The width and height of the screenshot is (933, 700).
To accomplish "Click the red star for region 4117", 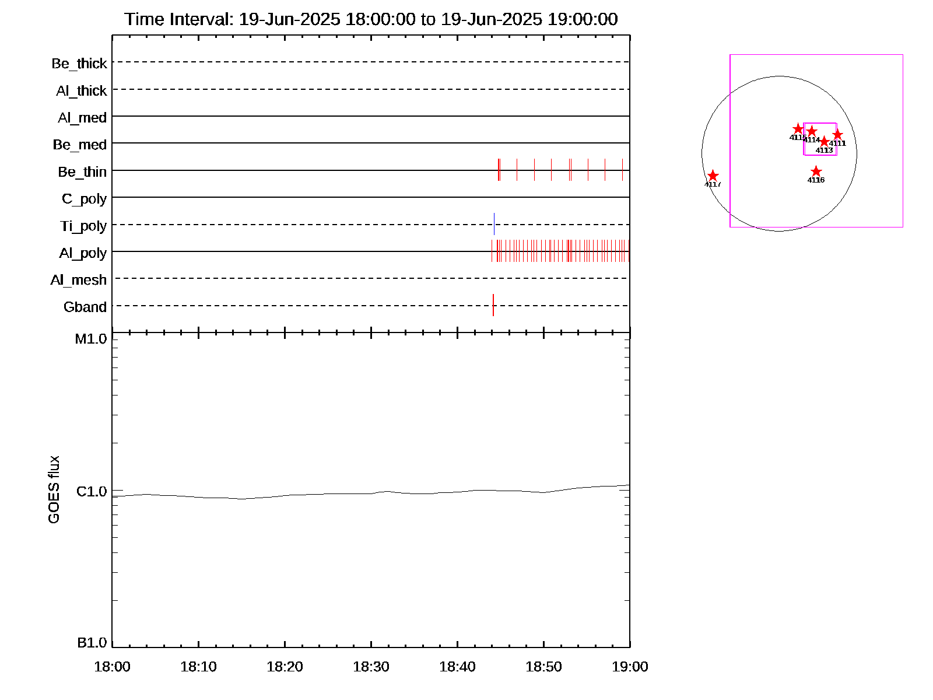I will tap(713, 176).
